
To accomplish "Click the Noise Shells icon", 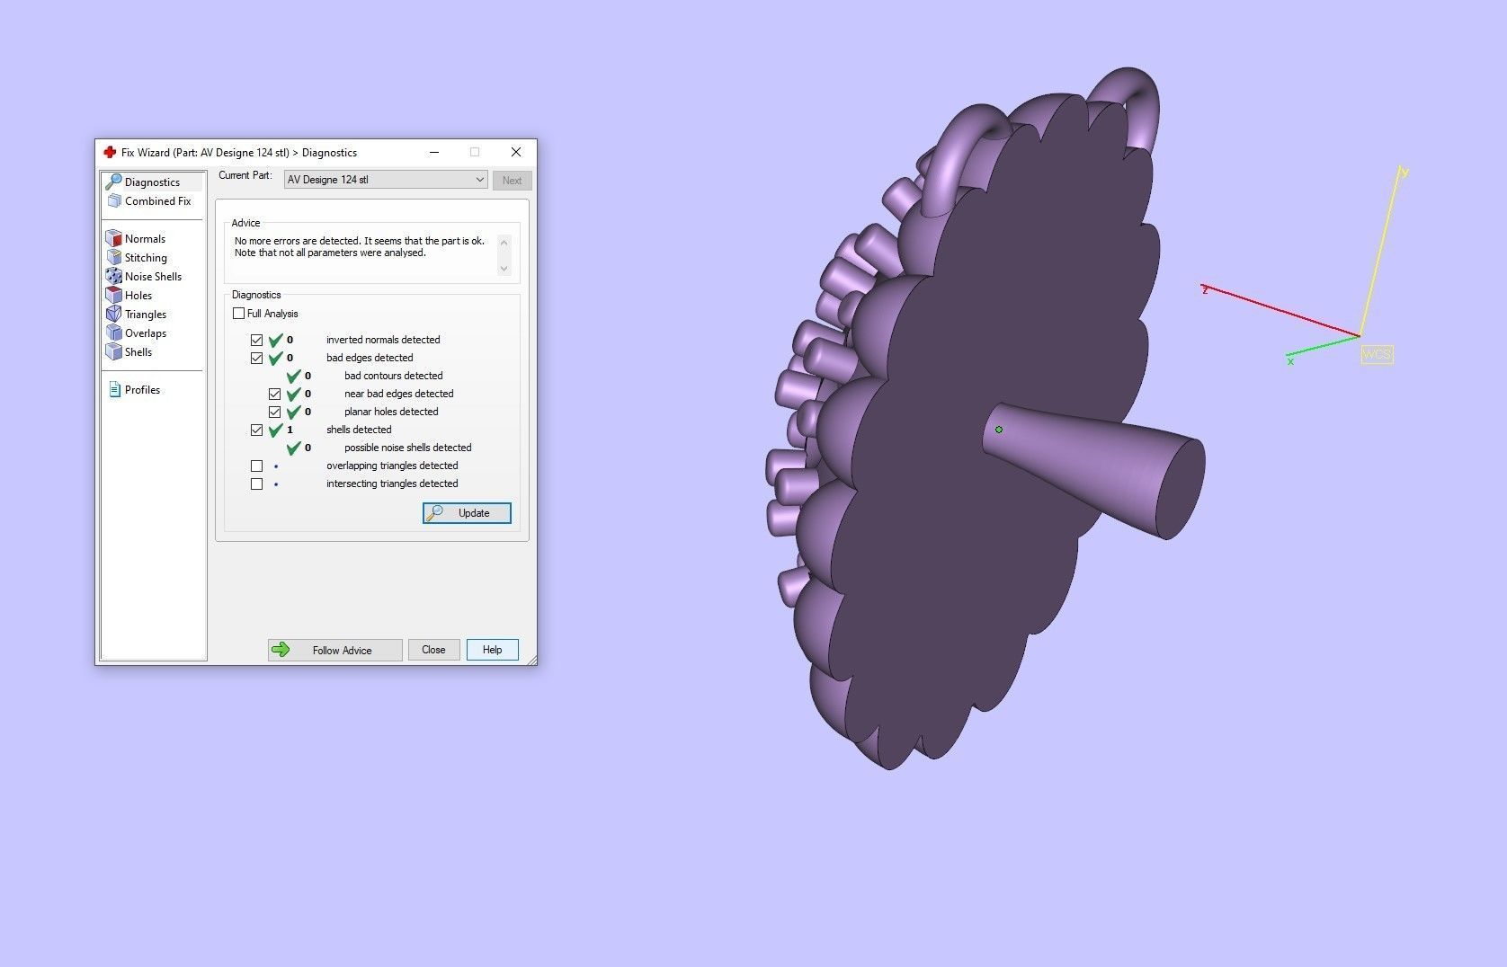I will coord(113,276).
